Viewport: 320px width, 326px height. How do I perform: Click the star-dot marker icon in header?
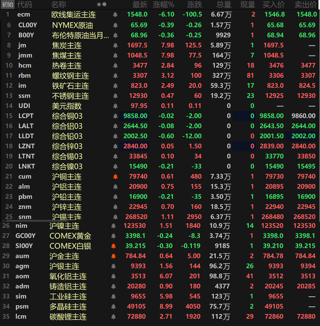102,5
